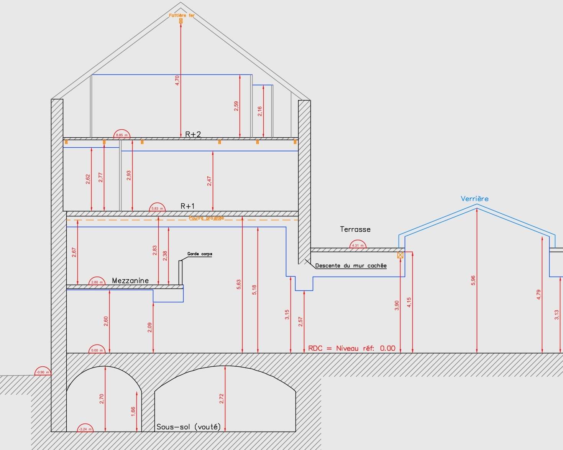Select the 5,63 dimension text
The width and height of the screenshot is (563, 450).
click(x=238, y=284)
